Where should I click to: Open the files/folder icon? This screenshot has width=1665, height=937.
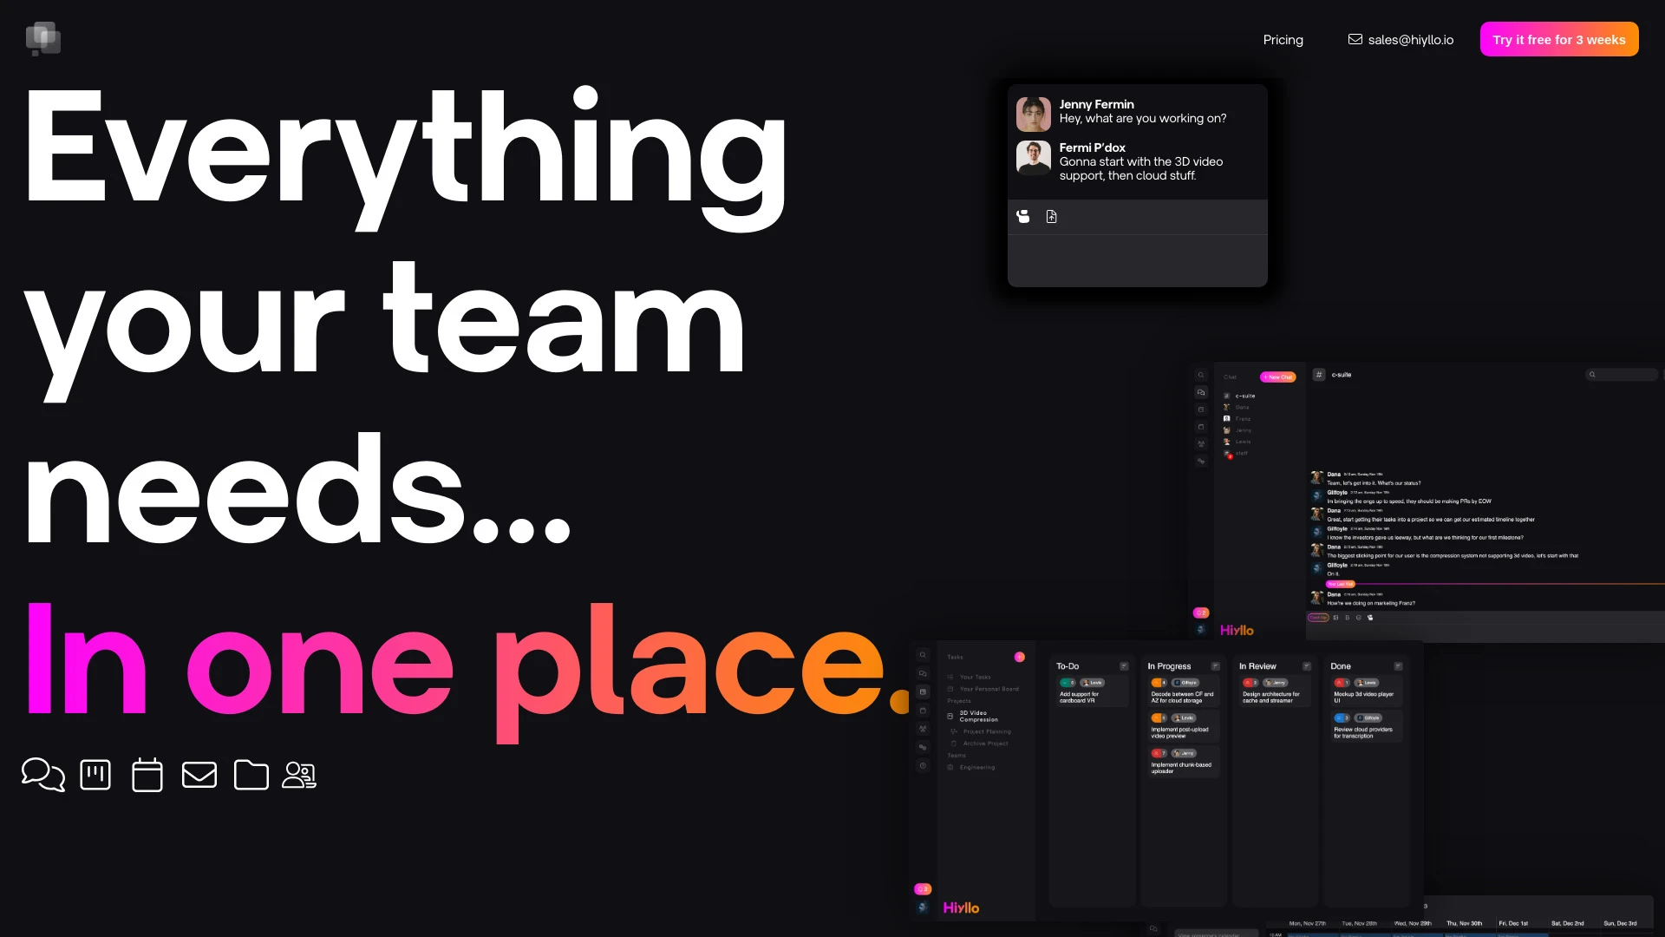click(x=251, y=775)
